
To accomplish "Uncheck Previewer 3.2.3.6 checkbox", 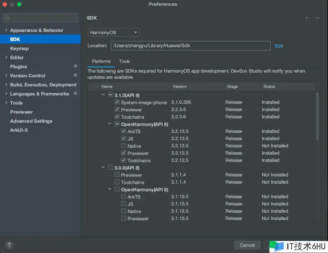I will click(117, 109).
